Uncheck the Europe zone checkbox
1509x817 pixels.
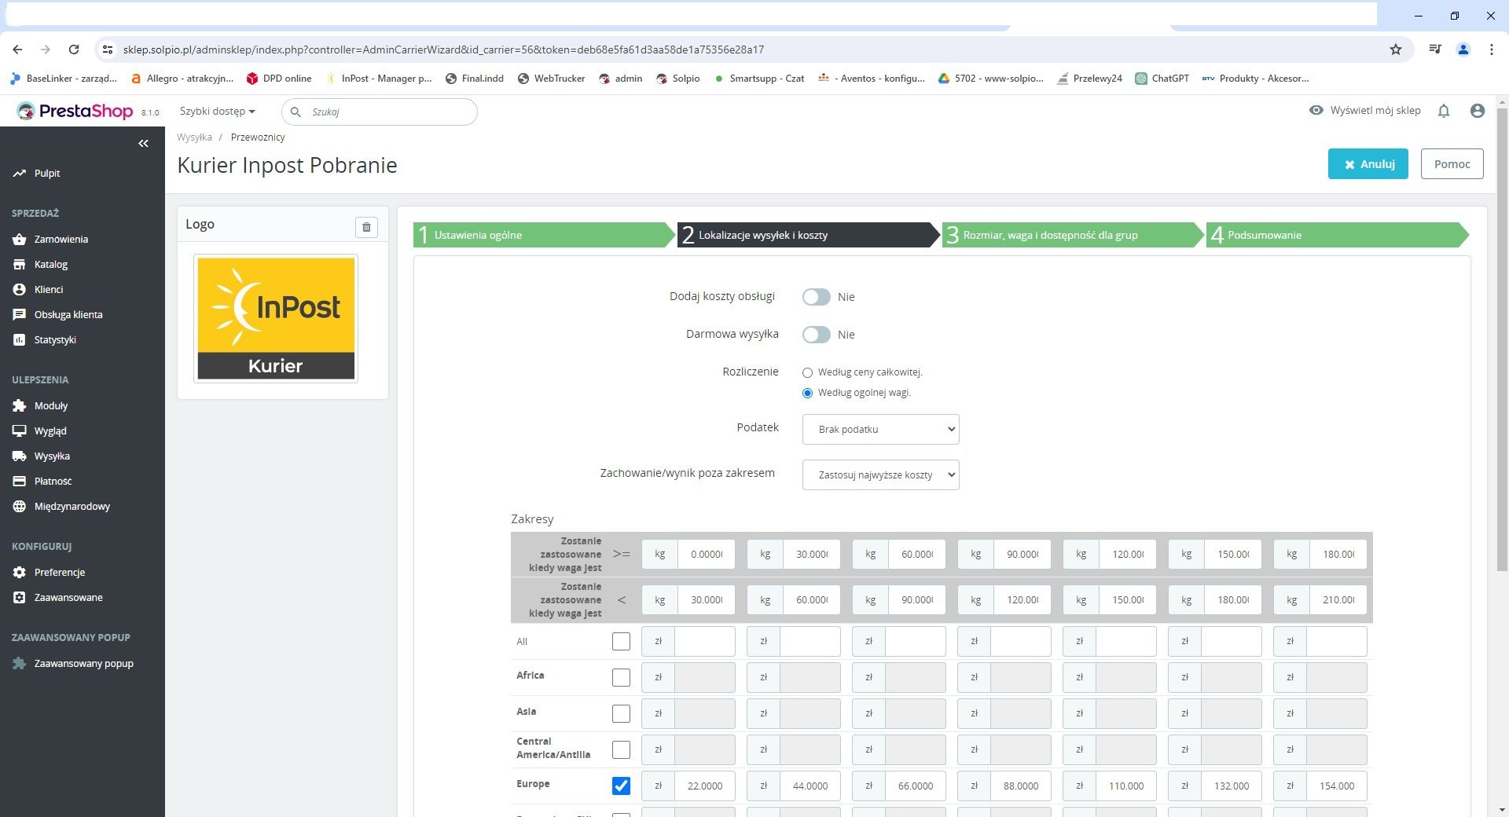pyautogui.click(x=621, y=786)
